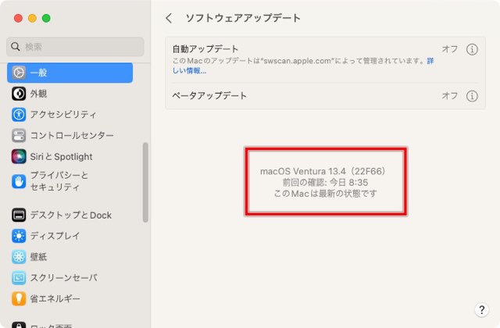Screen dimensions: 500x328
Task: Click the green zoom window button
Action: [46, 18]
